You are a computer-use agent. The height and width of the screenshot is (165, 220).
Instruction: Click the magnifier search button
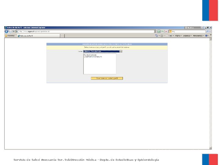click(x=207, y=31)
